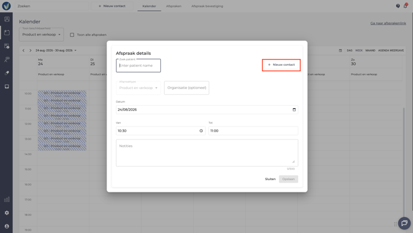Focus the Organisatie (optioneel) field
The image size is (413, 233).
tap(187, 88)
